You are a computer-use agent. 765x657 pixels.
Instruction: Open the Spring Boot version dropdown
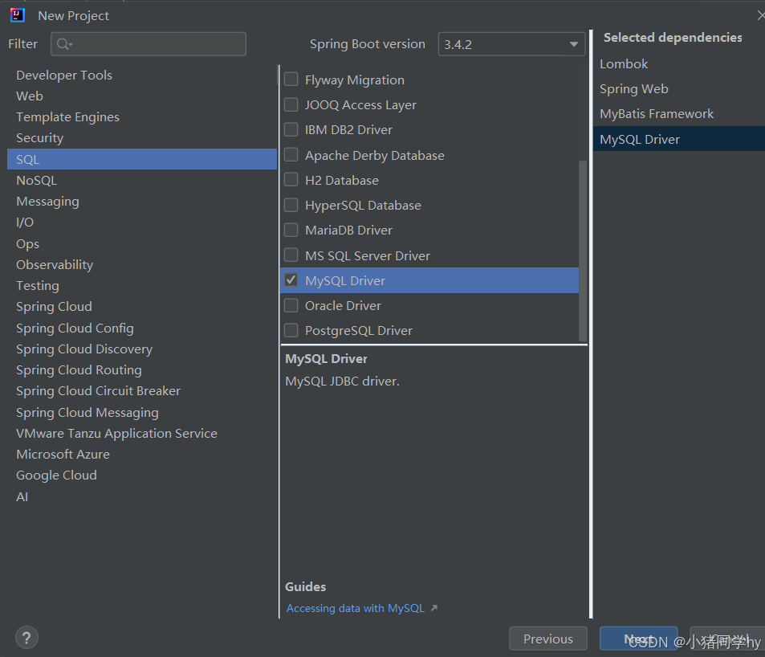coord(511,44)
